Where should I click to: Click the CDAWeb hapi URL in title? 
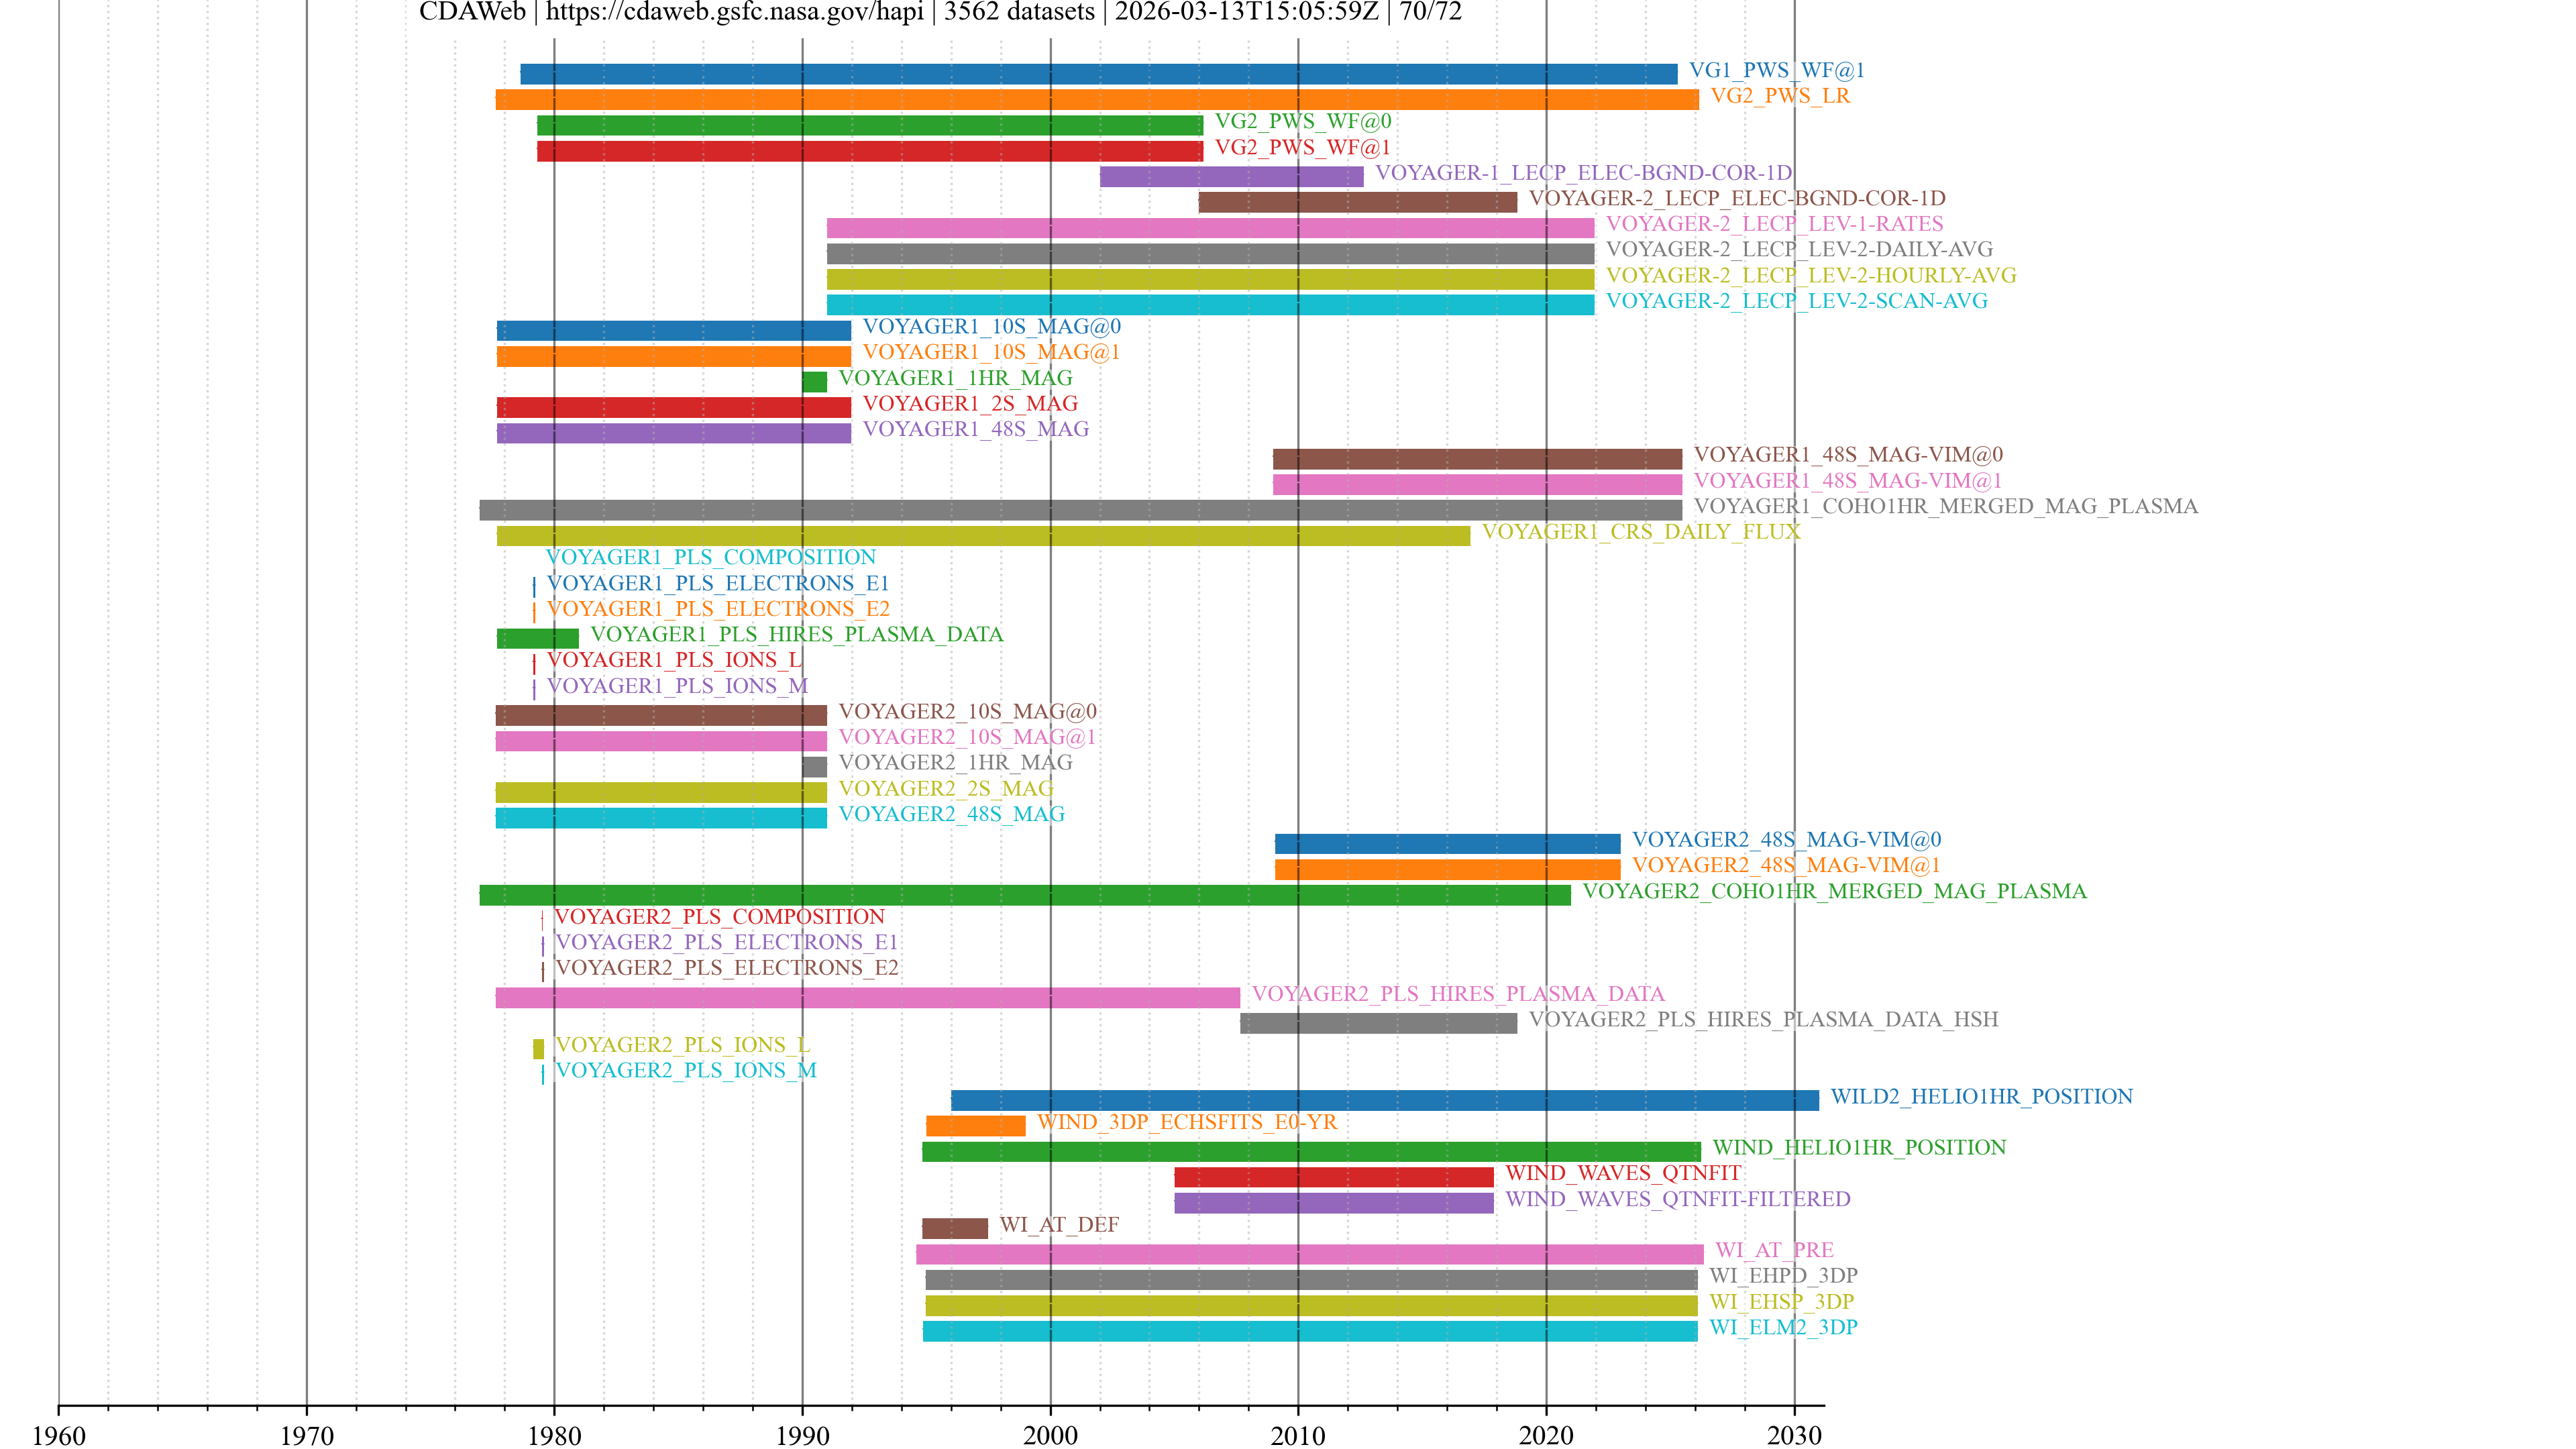pos(734,12)
